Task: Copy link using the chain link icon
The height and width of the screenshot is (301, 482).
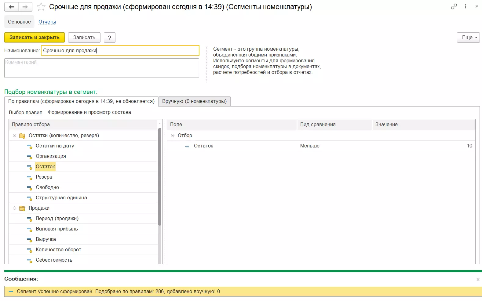Action: click(454, 6)
